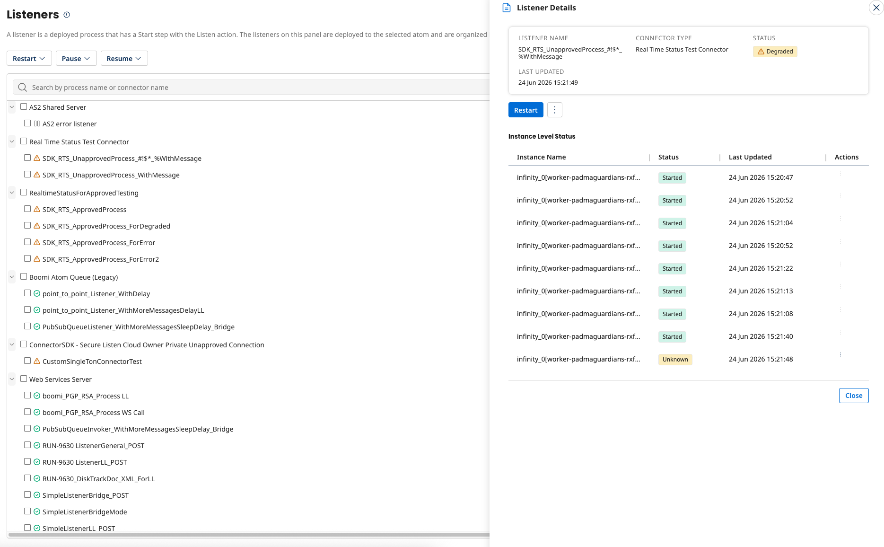884x547 pixels.
Task: Collapse the Real Time Status Test Connector group
Action: (12, 141)
